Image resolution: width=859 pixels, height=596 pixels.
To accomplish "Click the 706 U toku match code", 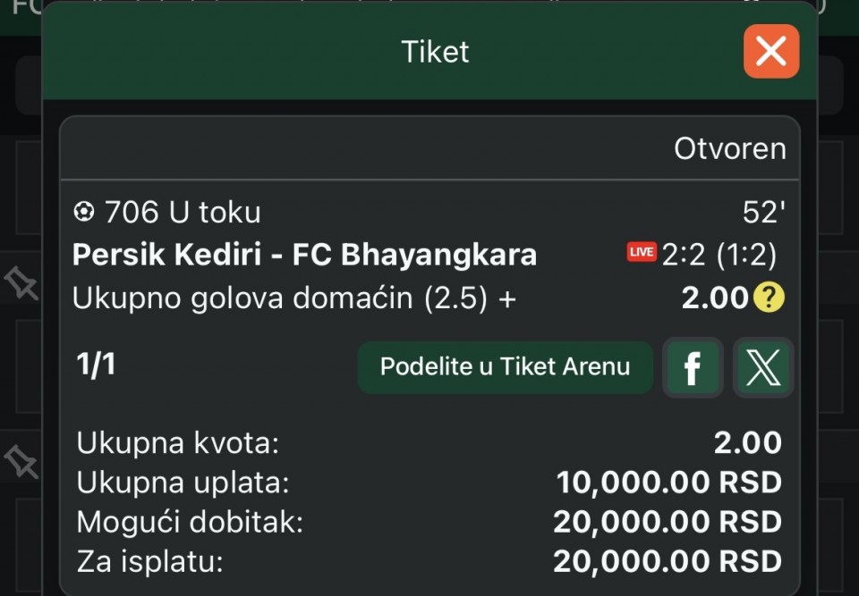I will tap(183, 212).
